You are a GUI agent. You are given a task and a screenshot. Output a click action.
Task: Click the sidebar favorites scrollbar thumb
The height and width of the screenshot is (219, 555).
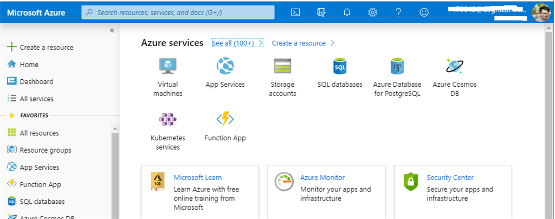click(115, 176)
